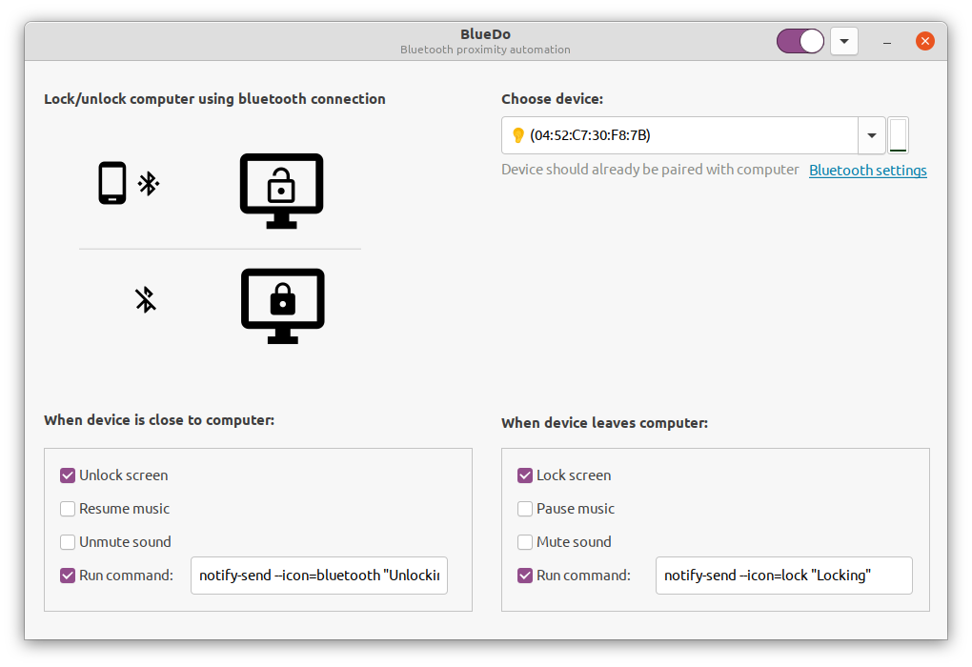Screen dimensions: 972x667
Task: Toggle the BlueDo enable switch in header
Action: click(800, 42)
